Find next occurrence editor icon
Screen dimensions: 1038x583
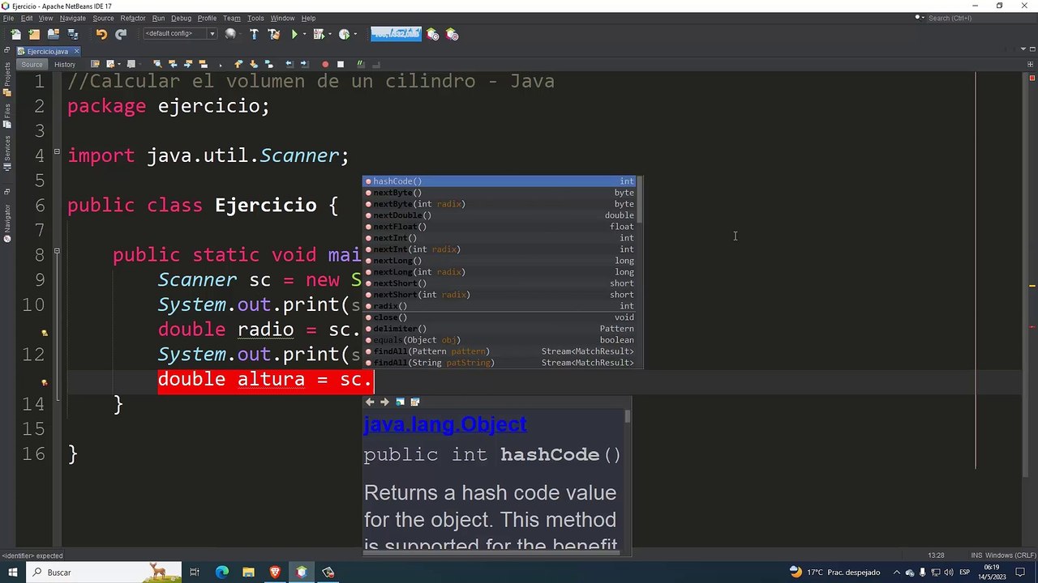point(188,64)
